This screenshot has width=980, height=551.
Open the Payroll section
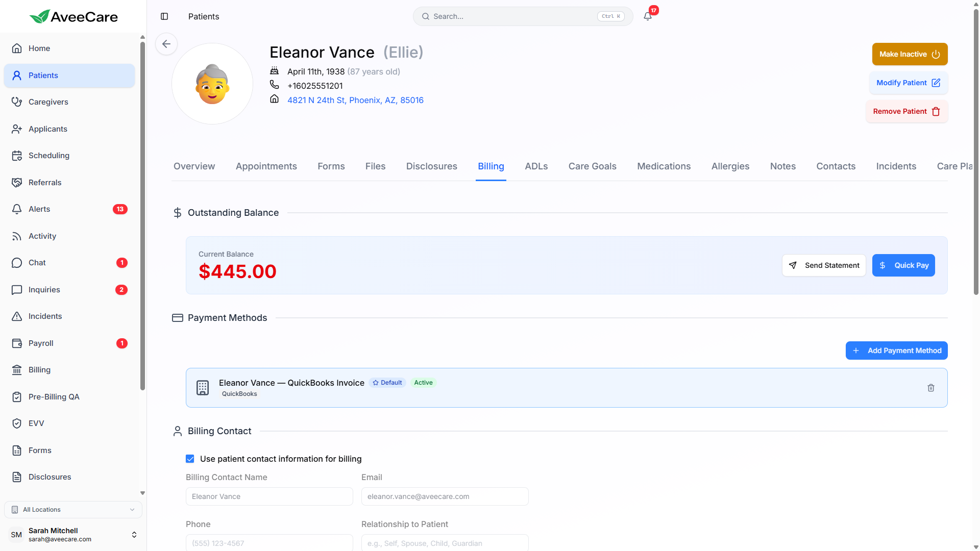pos(40,343)
